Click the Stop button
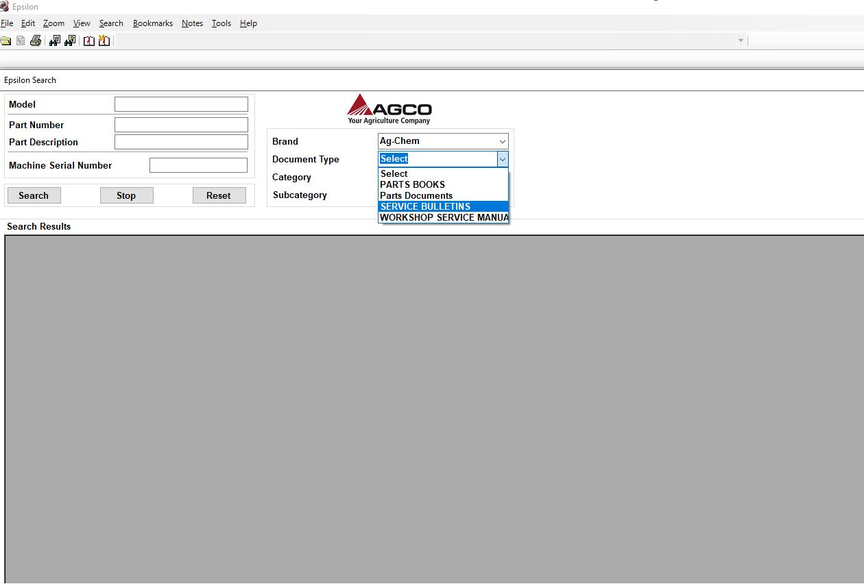The height and width of the screenshot is (584, 864). coord(126,195)
